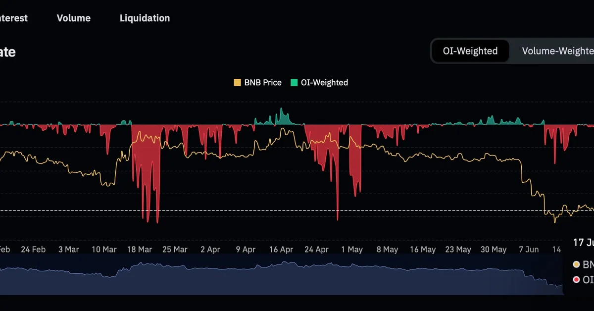The height and width of the screenshot is (311, 594).
Task: Click the 7 Jun axis label
Action: point(529,249)
